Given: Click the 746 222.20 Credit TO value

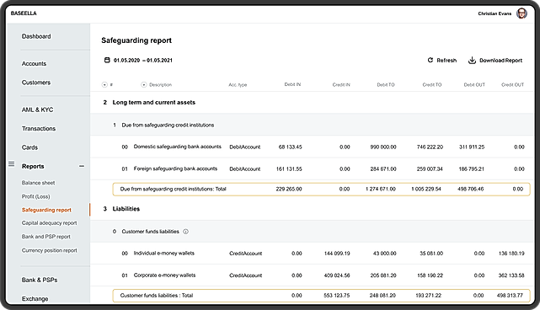Looking at the screenshot, I should point(430,147).
